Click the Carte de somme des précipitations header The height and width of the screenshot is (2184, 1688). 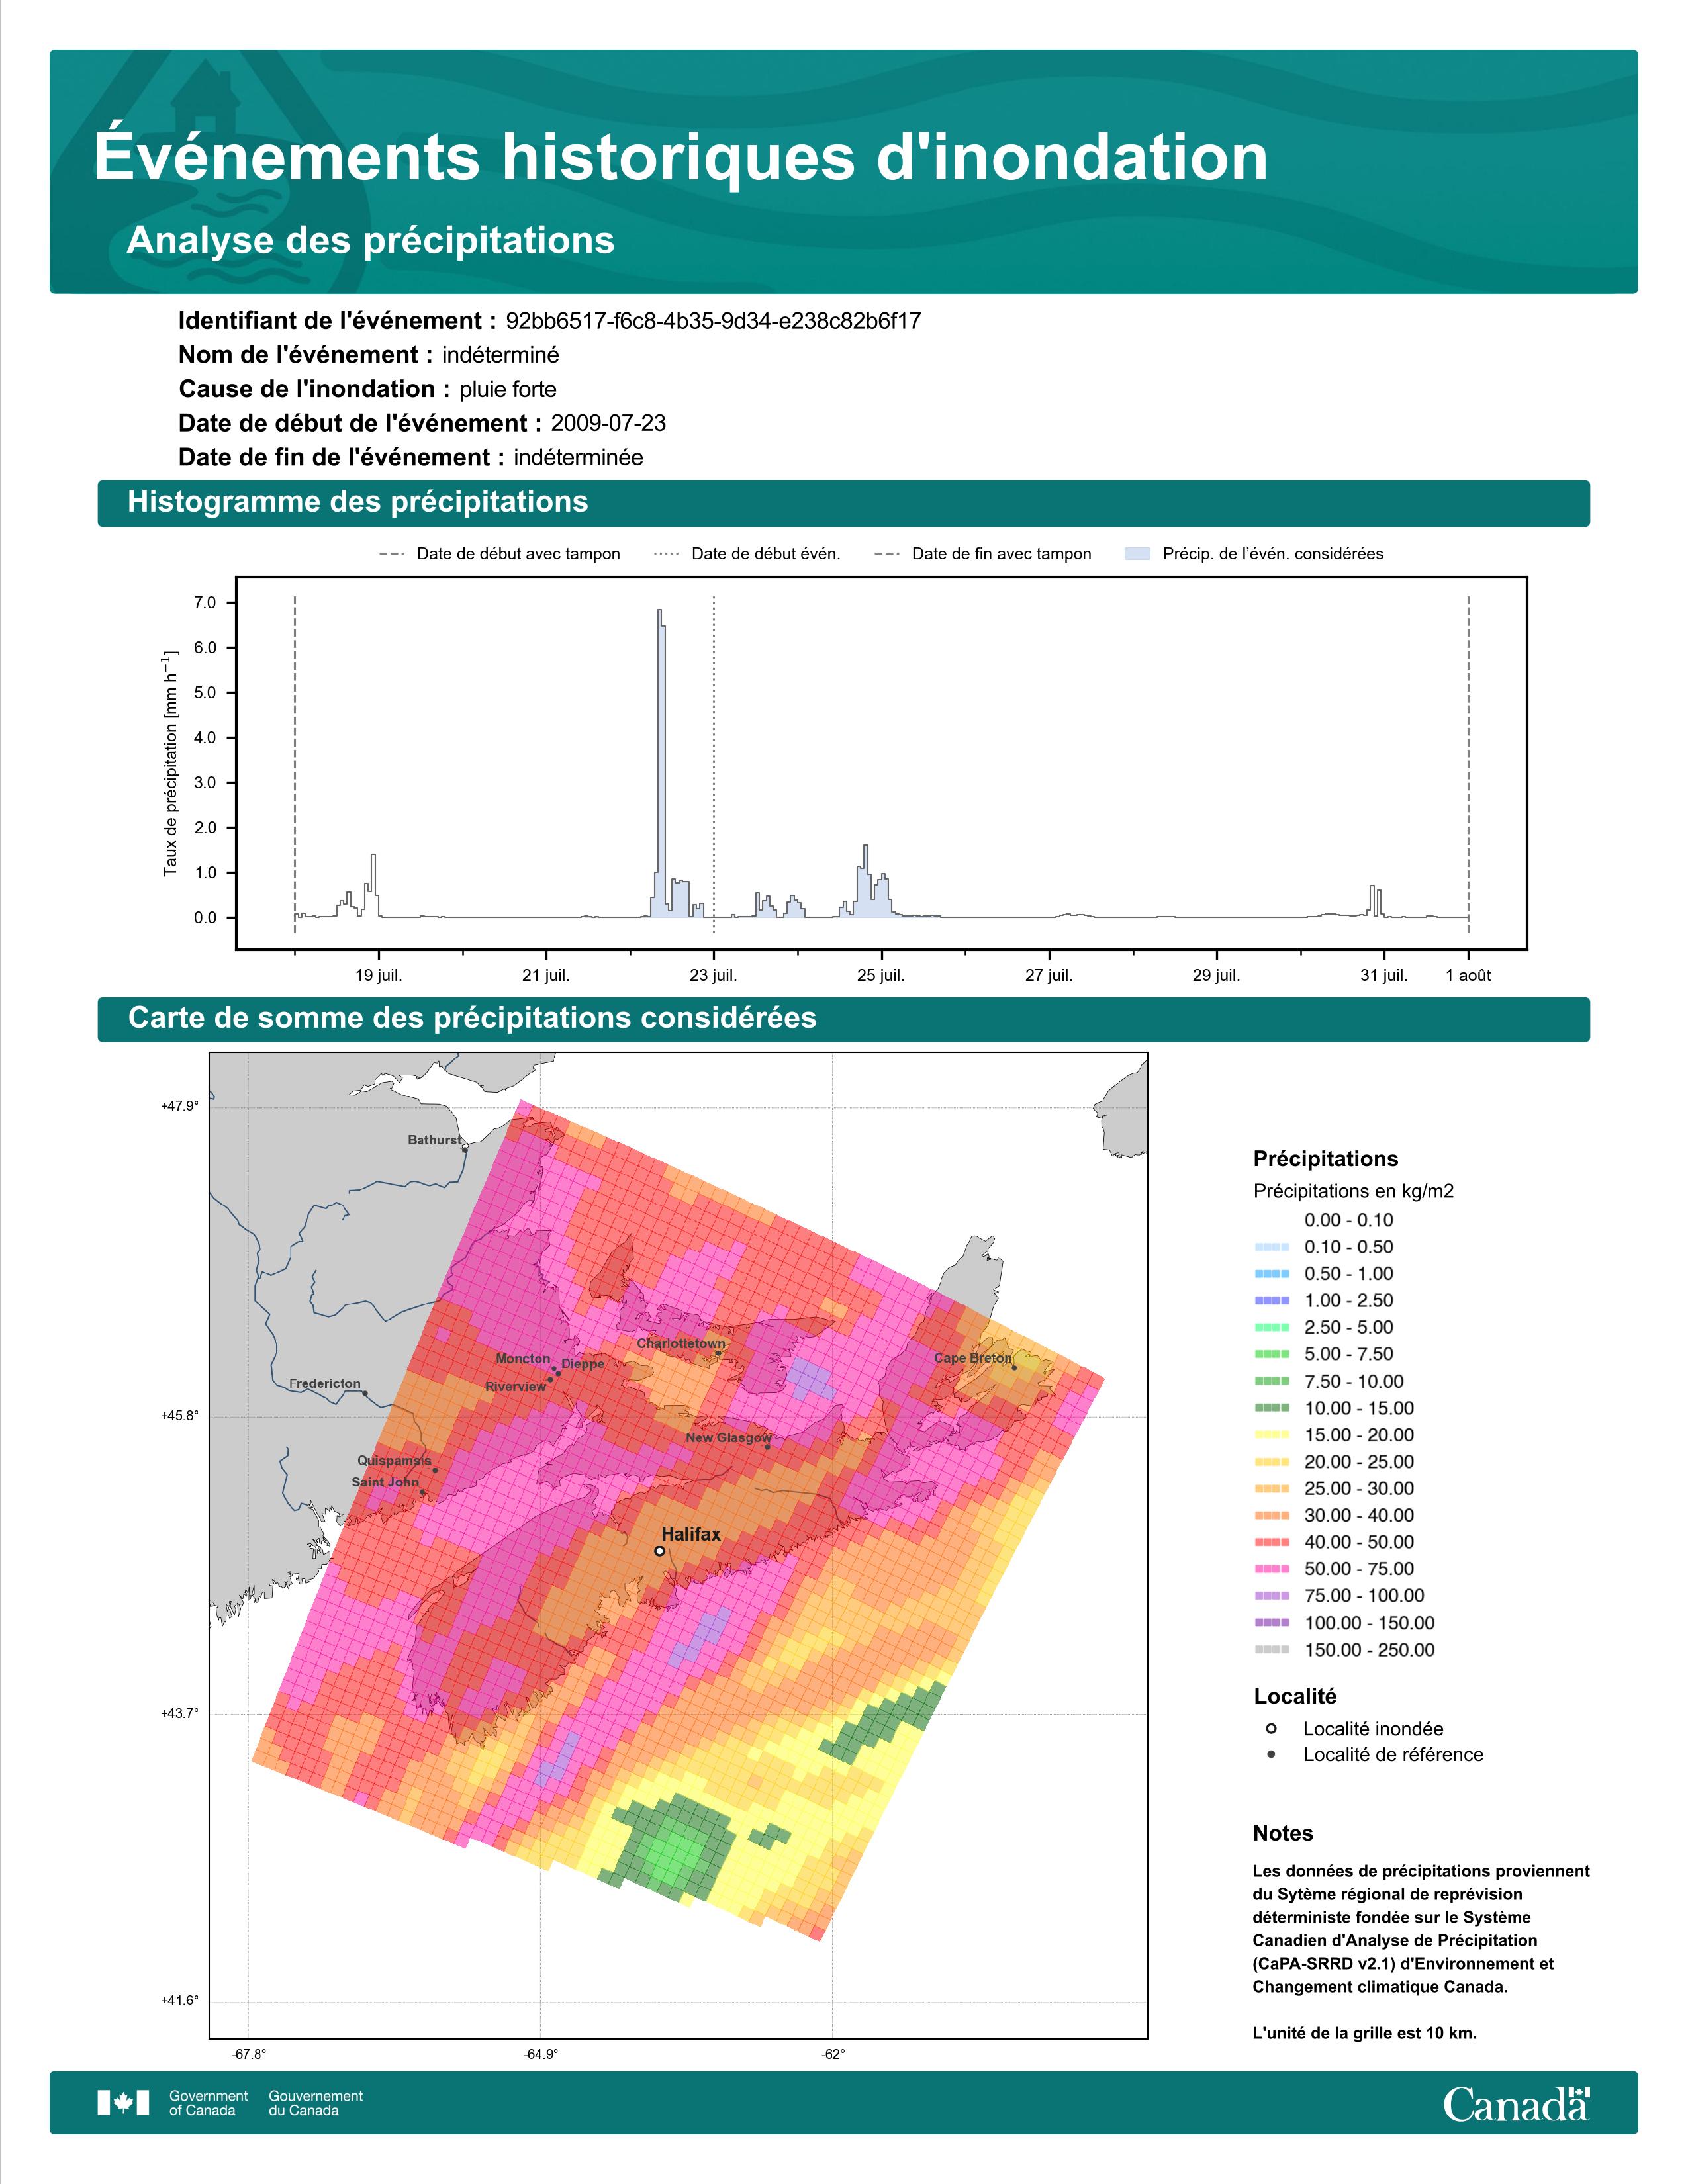(x=843, y=1019)
